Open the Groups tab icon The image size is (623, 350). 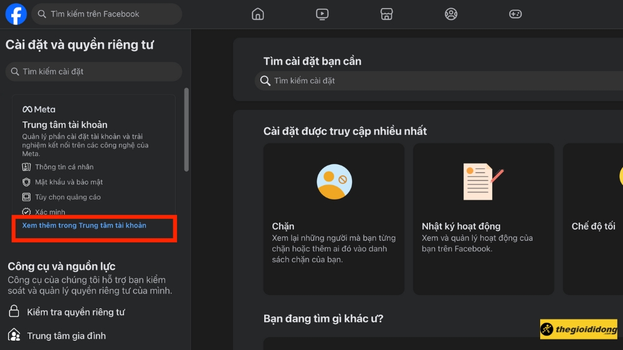click(x=450, y=14)
